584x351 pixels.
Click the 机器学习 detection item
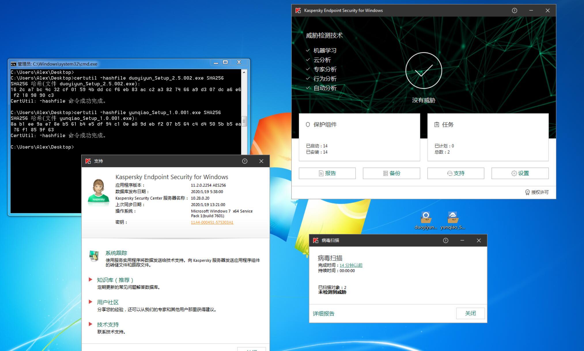coord(325,51)
